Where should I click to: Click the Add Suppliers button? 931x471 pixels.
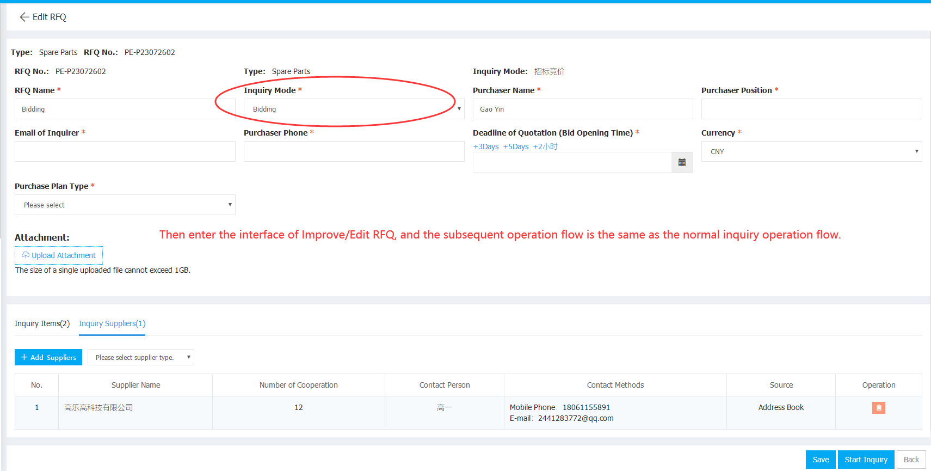click(x=48, y=357)
